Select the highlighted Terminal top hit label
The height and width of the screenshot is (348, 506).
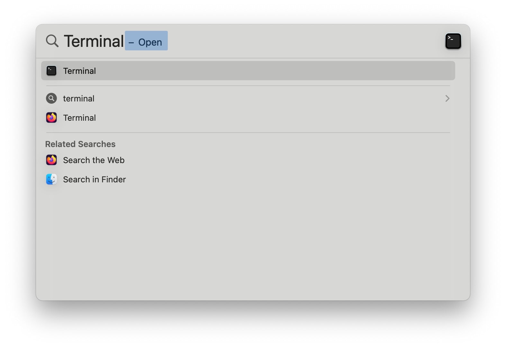point(79,71)
